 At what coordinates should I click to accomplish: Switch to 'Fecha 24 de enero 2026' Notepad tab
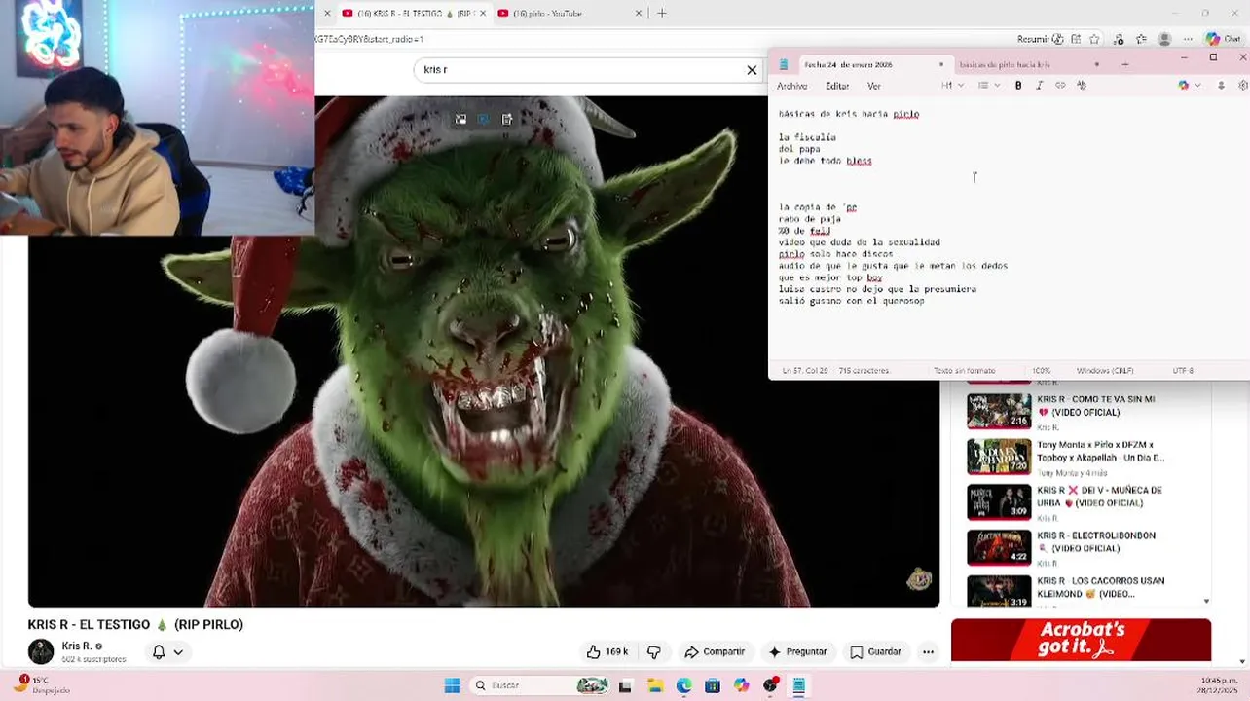[848, 64]
